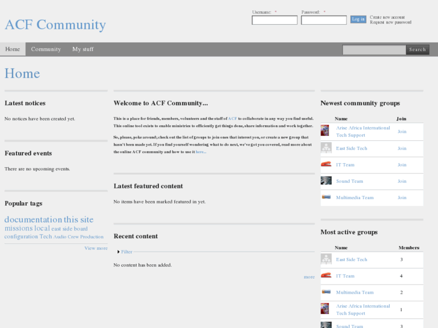438x328 pixels.
Task: Join the IT Team group
Action: pos(402,165)
